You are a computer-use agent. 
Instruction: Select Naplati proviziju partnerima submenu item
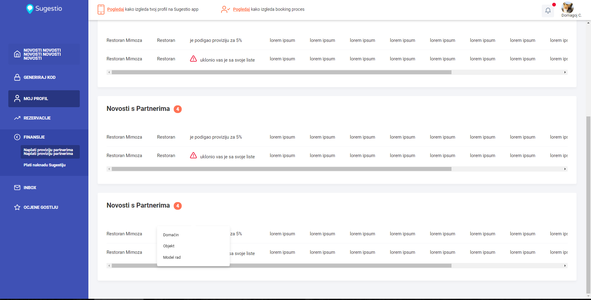(50, 152)
